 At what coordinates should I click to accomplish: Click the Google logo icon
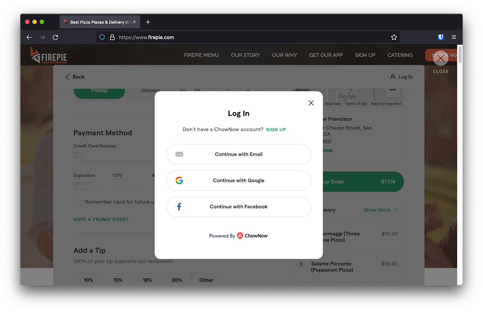[179, 181]
